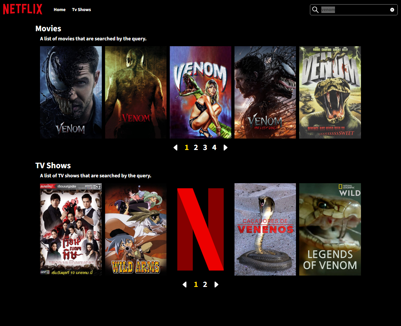Open the TV show with Netflix N placeholder

(200, 229)
